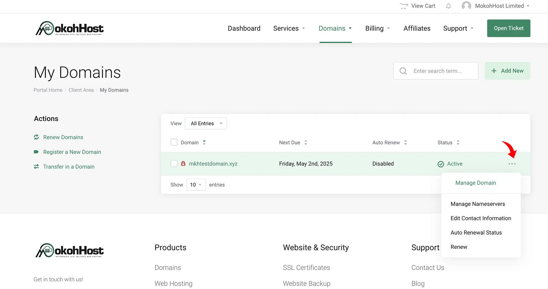Expand the Domains menu
Screen dimensions: 548x289
coord(335,28)
